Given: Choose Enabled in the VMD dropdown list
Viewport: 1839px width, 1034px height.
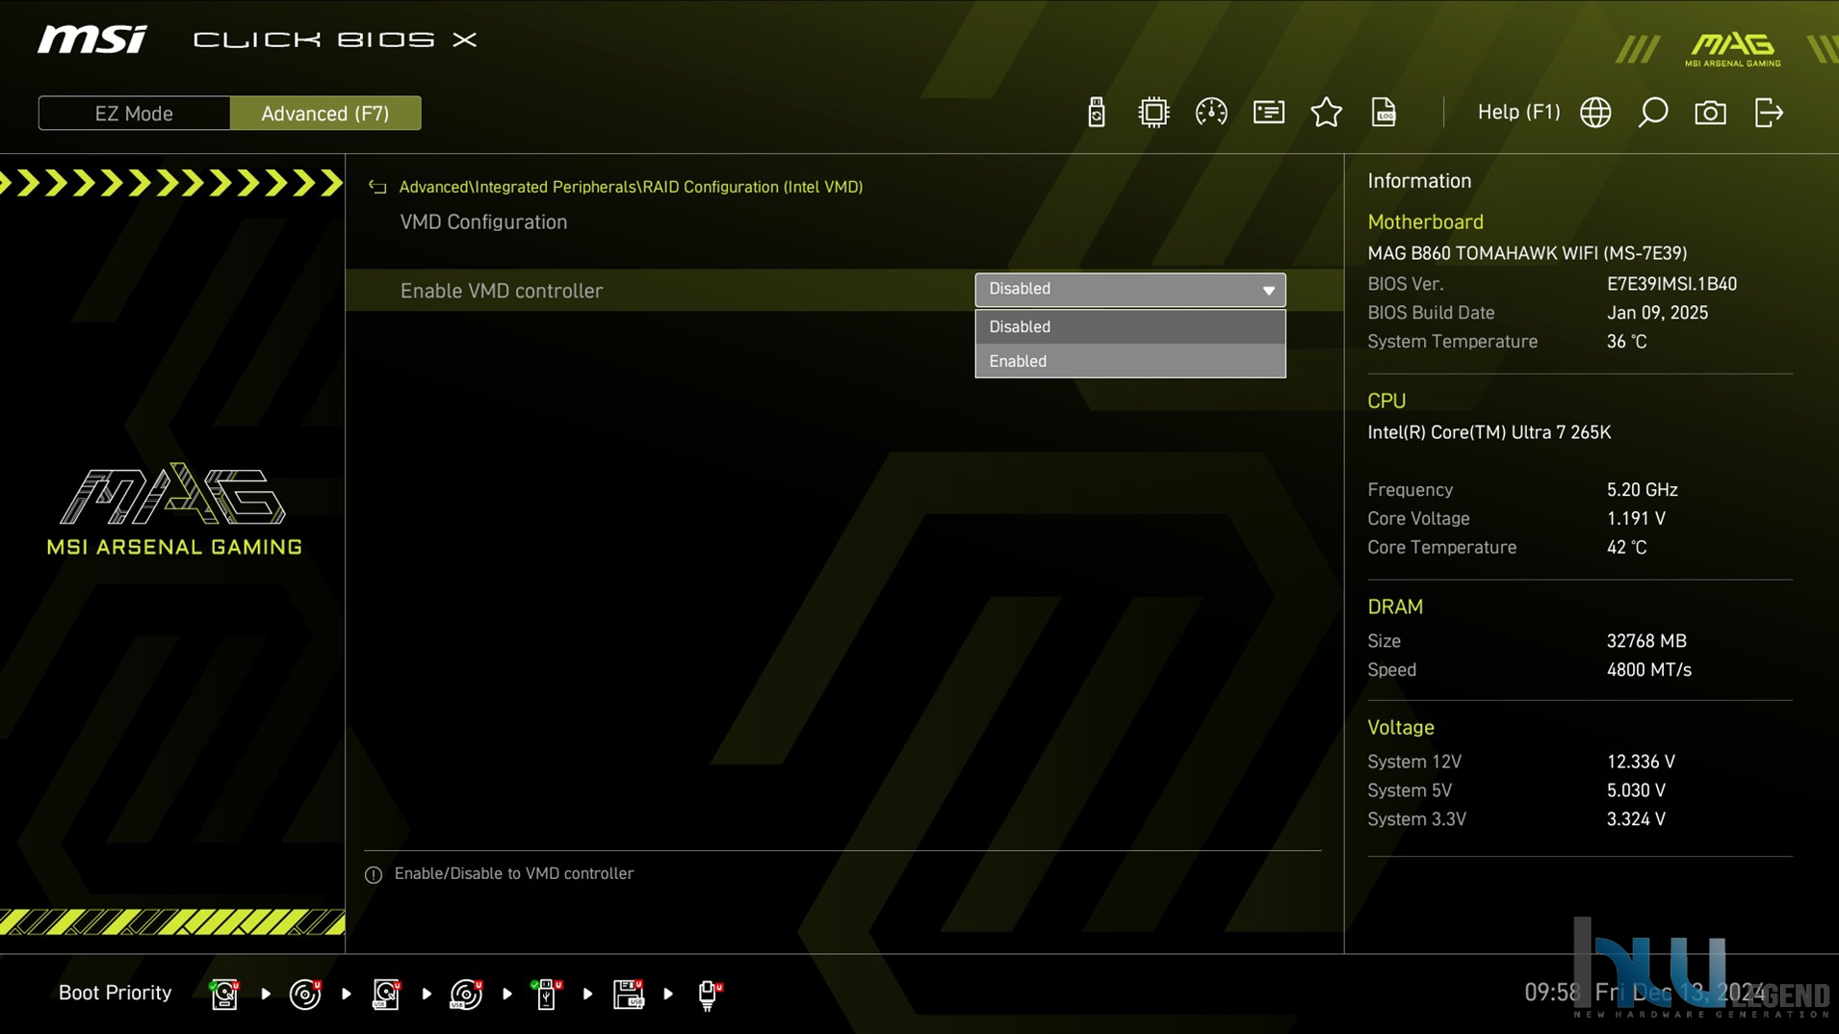Looking at the screenshot, I should (x=1129, y=361).
